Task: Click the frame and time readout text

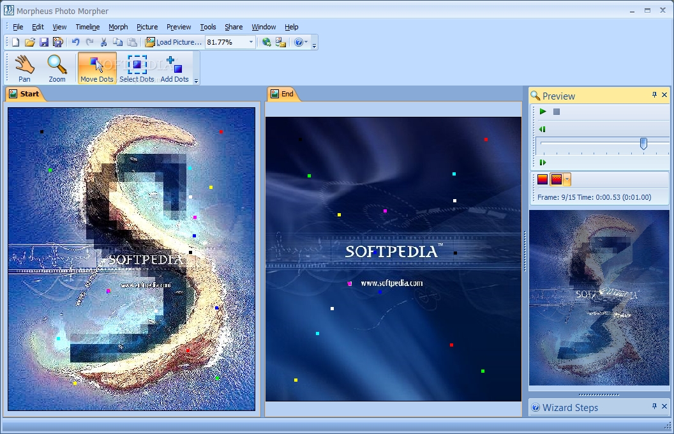Action: (x=594, y=197)
